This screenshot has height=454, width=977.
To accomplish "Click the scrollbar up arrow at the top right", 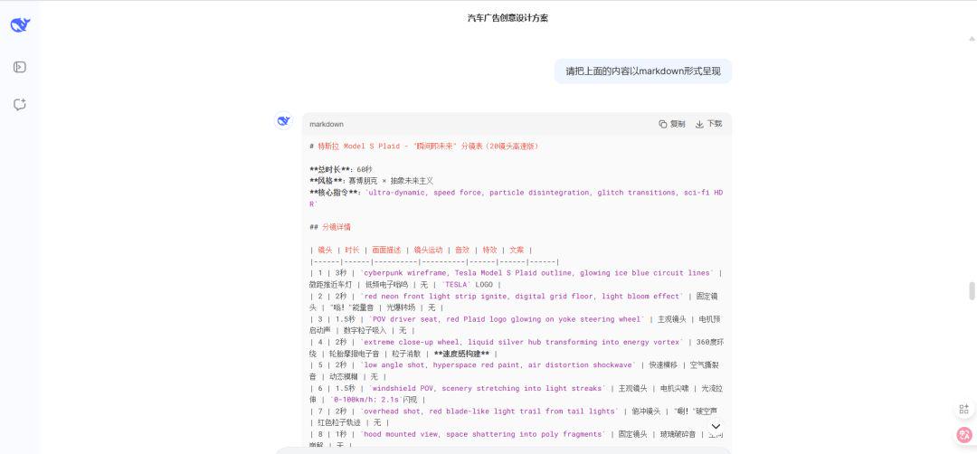I will [x=972, y=39].
